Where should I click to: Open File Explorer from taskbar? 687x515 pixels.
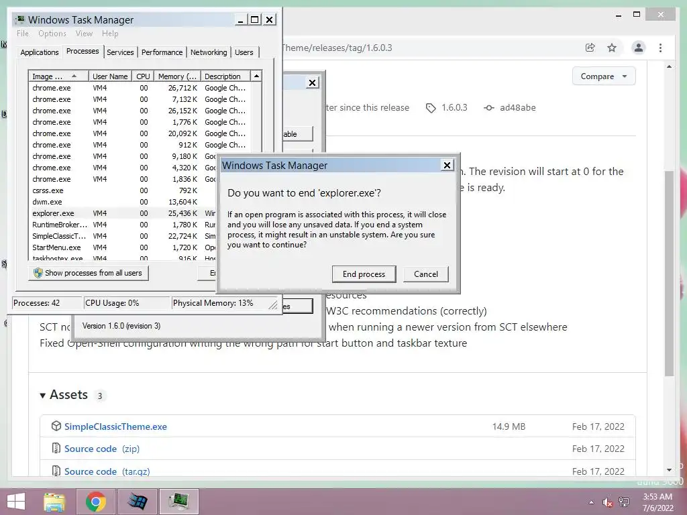[x=54, y=502]
